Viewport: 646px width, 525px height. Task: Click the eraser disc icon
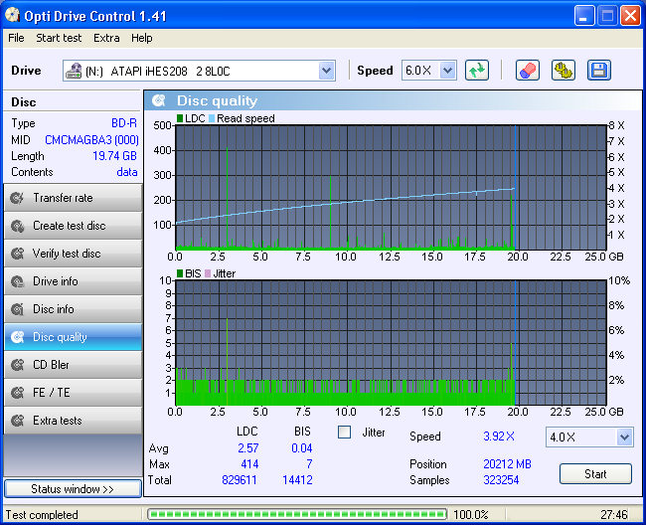pyautogui.click(x=528, y=70)
